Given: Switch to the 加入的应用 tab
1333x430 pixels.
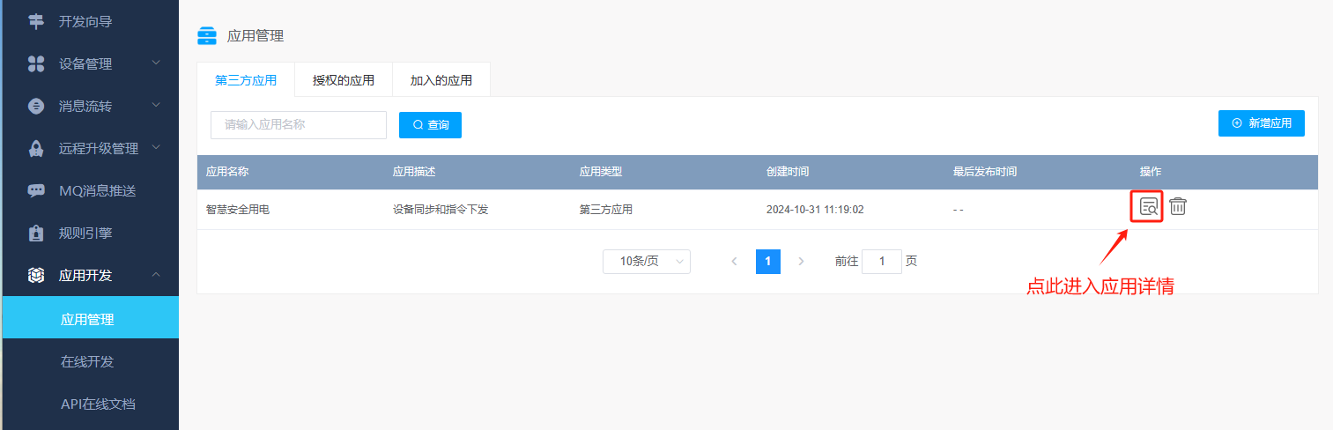Looking at the screenshot, I should coord(441,80).
